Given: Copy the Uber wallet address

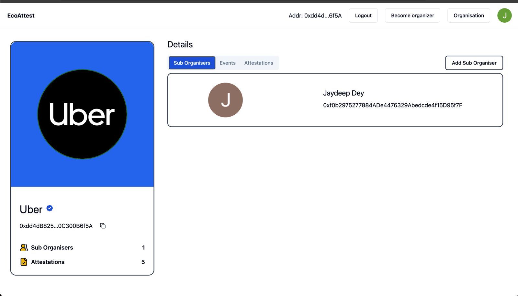Looking at the screenshot, I should point(103,226).
